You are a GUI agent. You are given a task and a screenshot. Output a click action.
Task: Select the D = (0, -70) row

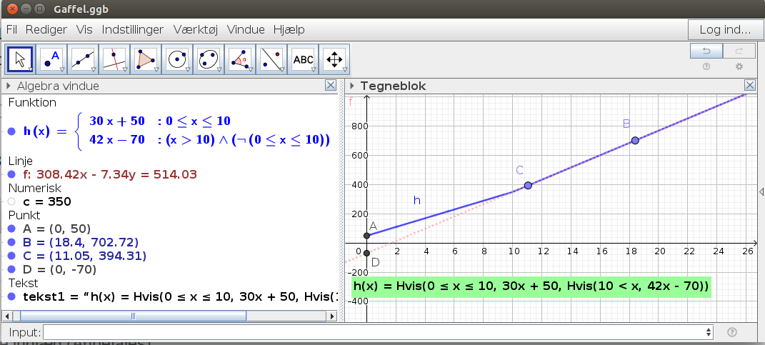pyautogui.click(x=59, y=269)
